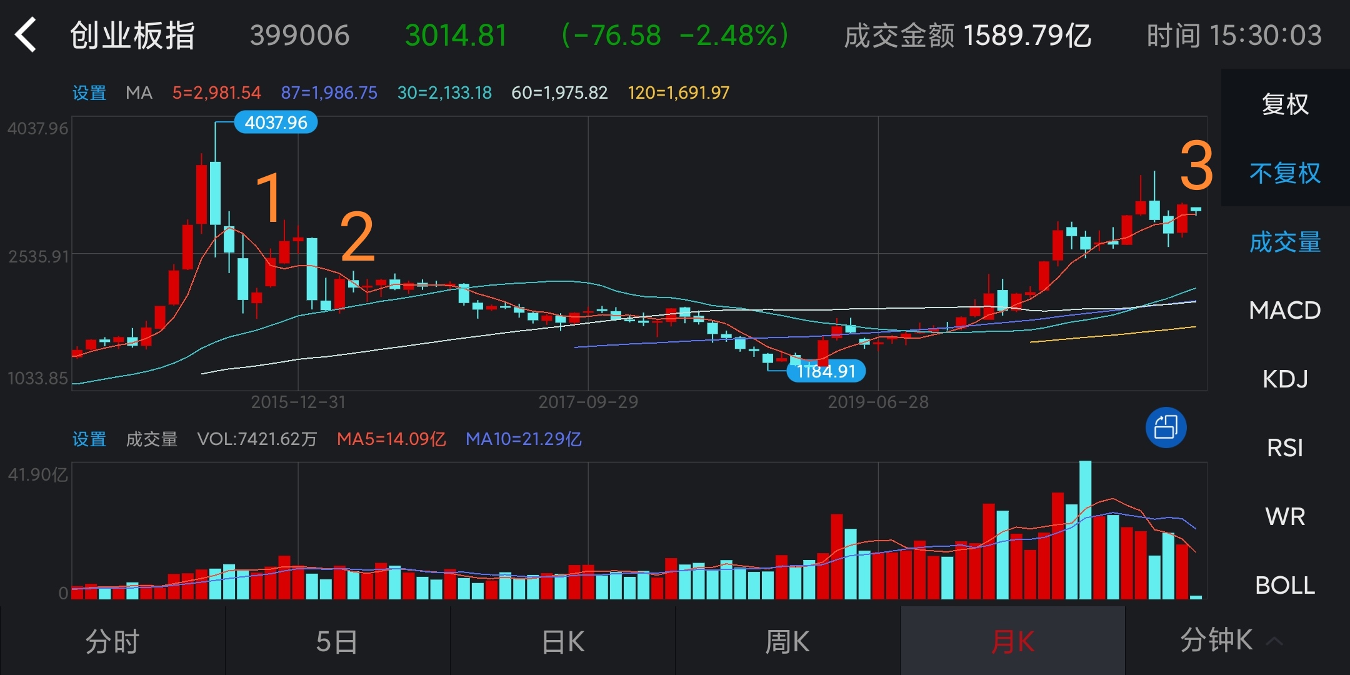Viewport: 1350px width, 675px height.
Task: Switch to the 日K daily tab
Action: [x=562, y=640]
